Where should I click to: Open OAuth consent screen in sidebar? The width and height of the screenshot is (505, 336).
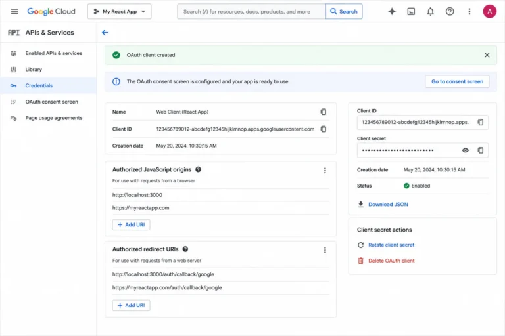pyautogui.click(x=51, y=102)
